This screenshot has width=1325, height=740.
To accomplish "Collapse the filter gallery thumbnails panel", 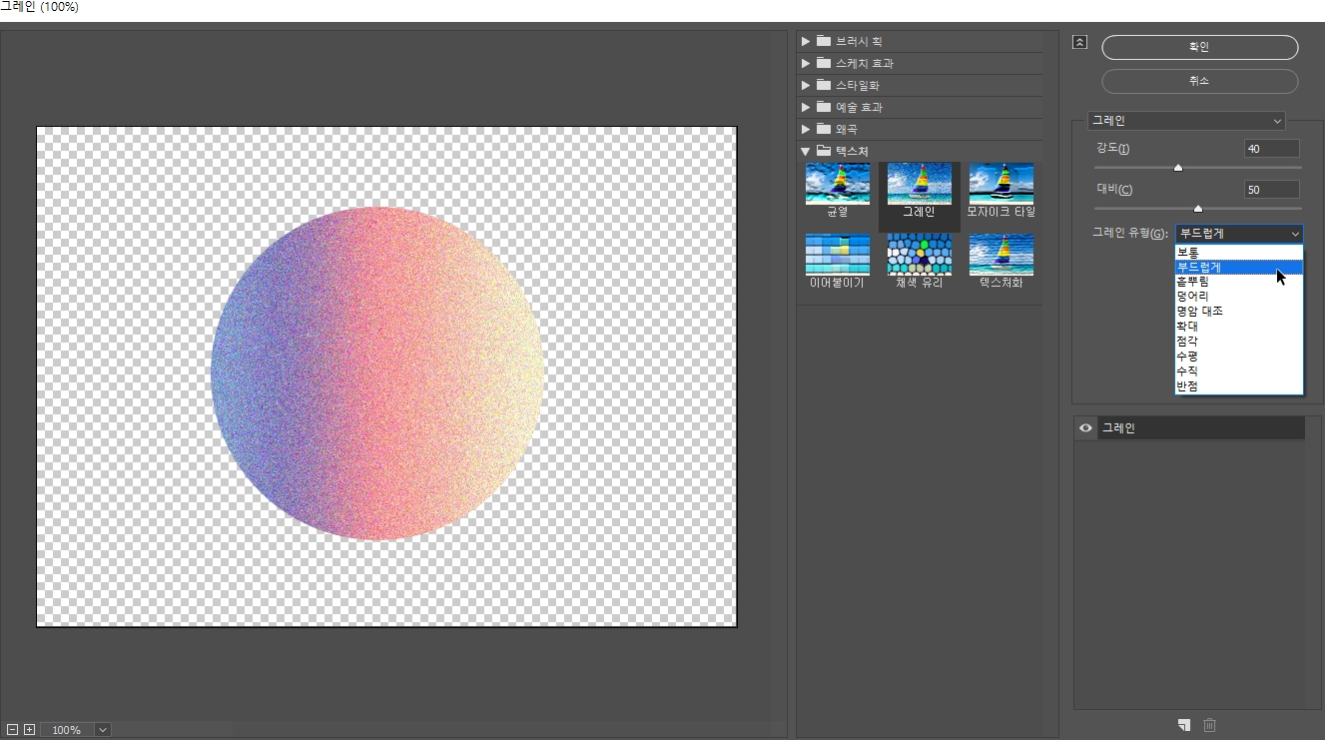I will (1078, 42).
